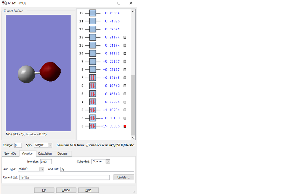This screenshot has width=300, height=194.
Task: Click energy value -1.15791 of MO 3
Action: [x=111, y=110]
